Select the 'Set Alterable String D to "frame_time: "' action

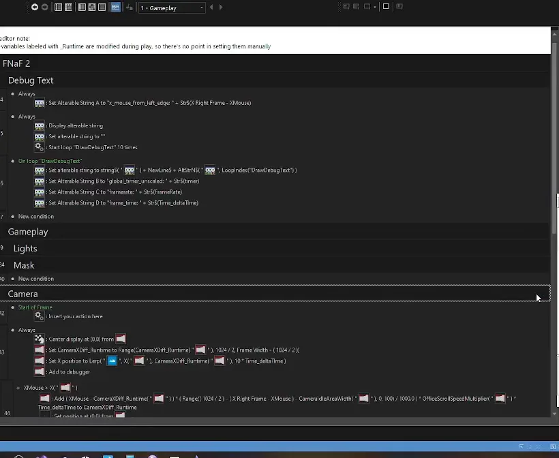[x=123, y=203]
